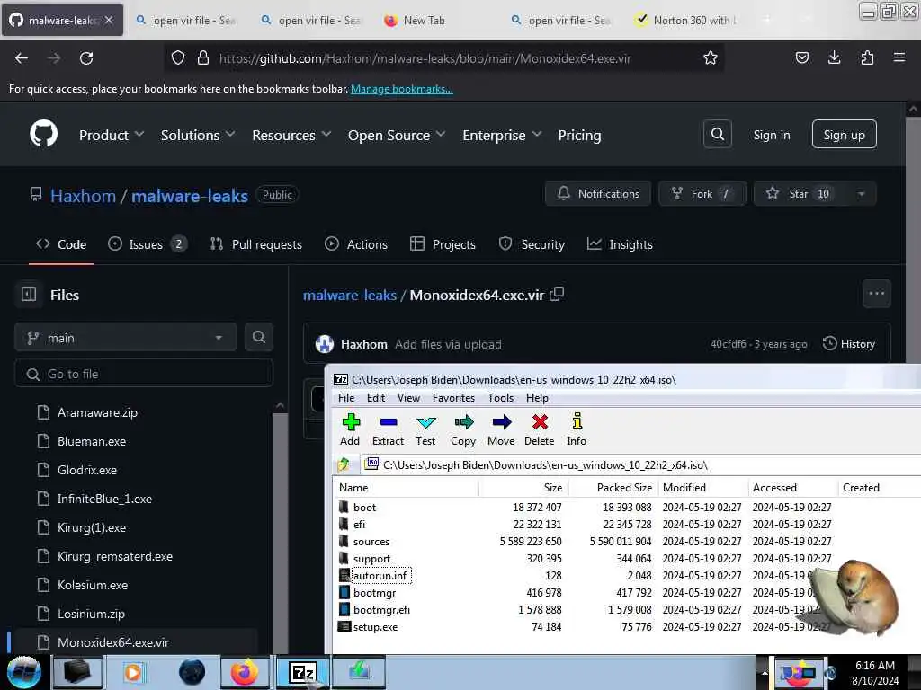The image size is (921, 690).
Task: Open Windows Start orb
Action: [23, 672]
